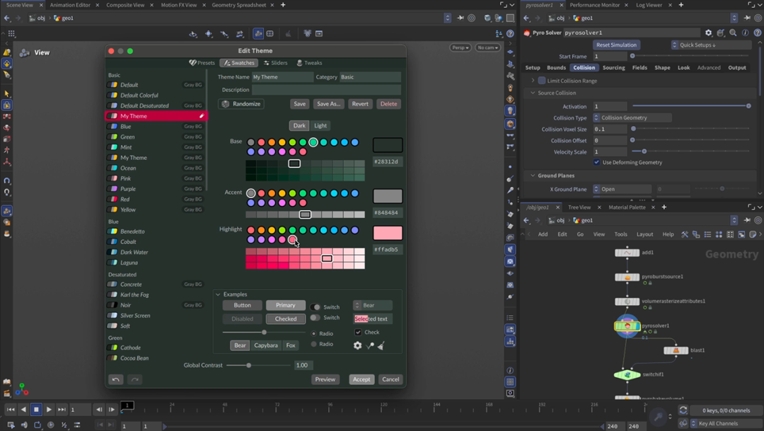Pick the red Highlight swatch in first row

[251, 230]
